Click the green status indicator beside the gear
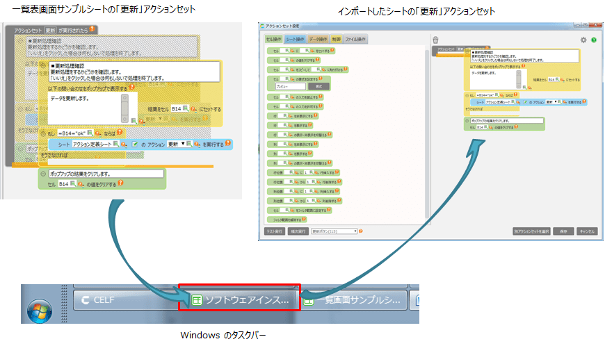 click(593, 40)
